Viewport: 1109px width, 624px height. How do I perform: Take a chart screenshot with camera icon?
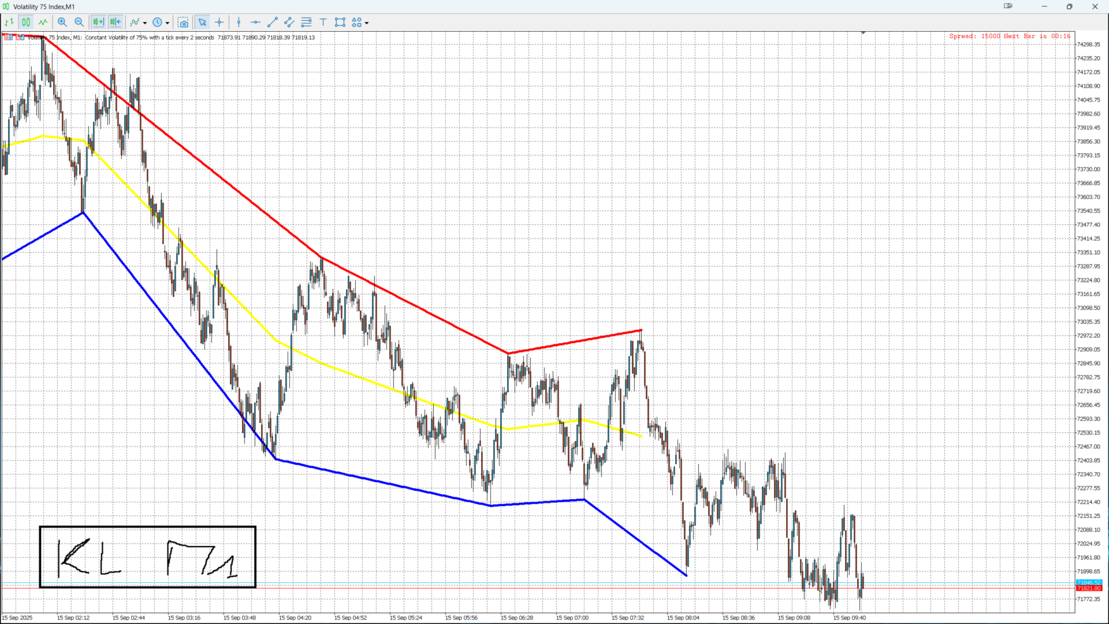pyautogui.click(x=183, y=23)
